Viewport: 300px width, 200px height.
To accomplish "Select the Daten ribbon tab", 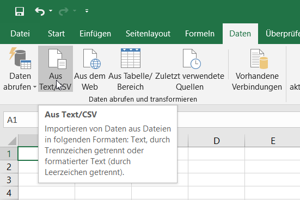I will pyautogui.click(x=240, y=34).
